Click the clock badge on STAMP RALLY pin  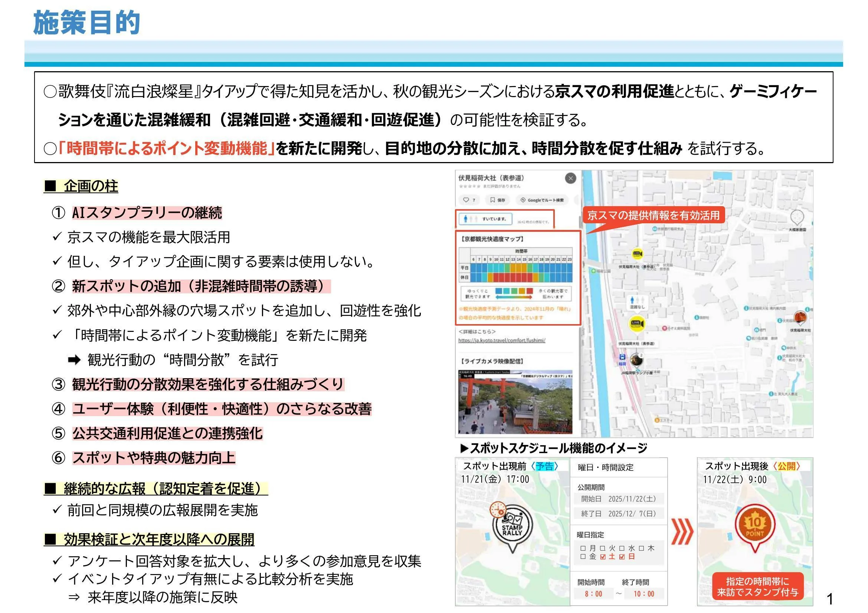498,510
